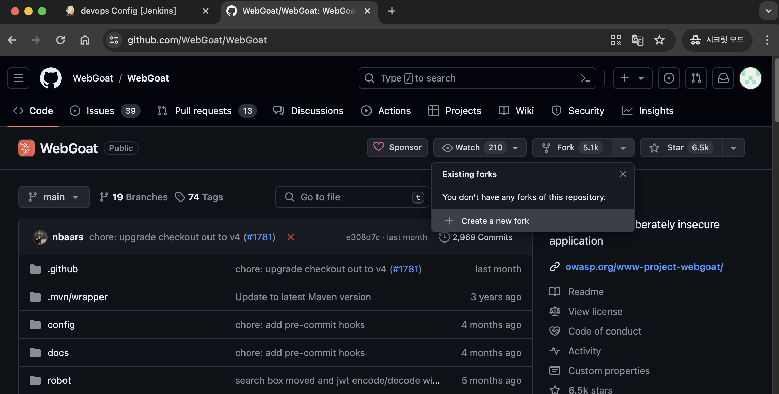Image resolution: width=779 pixels, height=394 pixels.
Task: Open the notifications inbox icon
Action: (723, 78)
